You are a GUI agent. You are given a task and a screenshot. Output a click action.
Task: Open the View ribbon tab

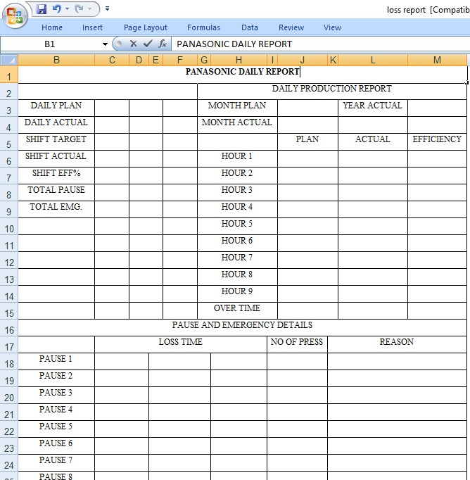point(332,27)
